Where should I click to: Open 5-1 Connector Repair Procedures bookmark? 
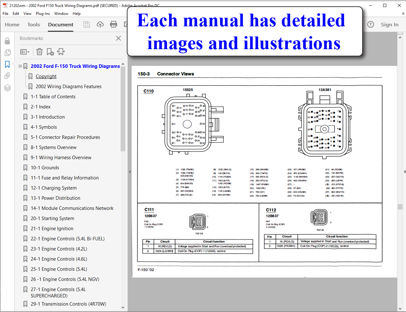[65, 137]
